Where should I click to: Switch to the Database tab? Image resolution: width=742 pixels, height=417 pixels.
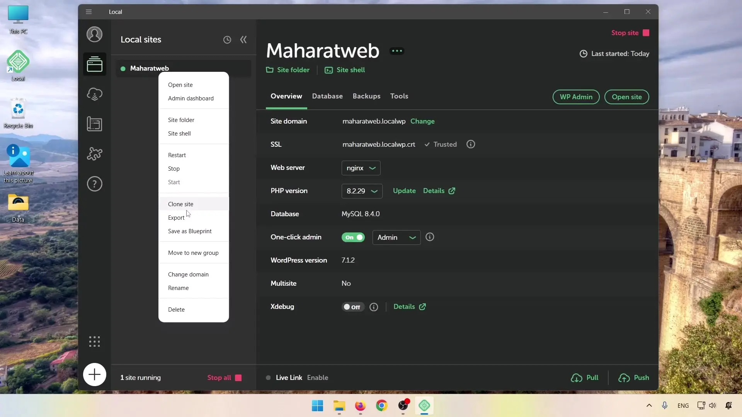(327, 96)
